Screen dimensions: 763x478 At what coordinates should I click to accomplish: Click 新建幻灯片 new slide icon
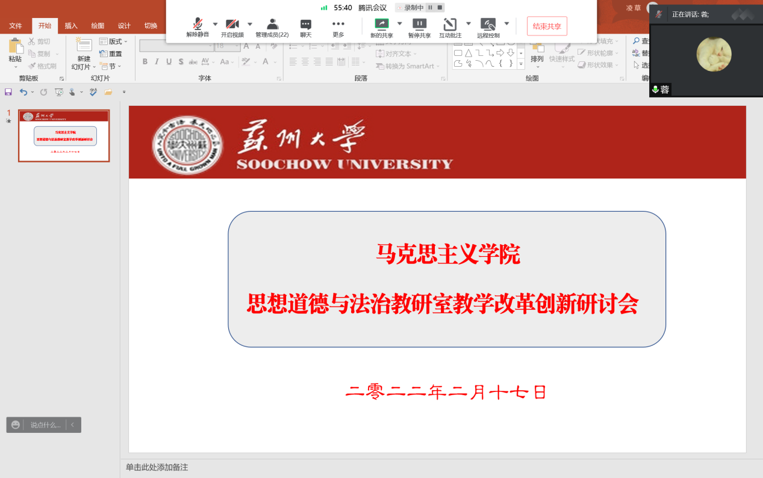(x=84, y=46)
